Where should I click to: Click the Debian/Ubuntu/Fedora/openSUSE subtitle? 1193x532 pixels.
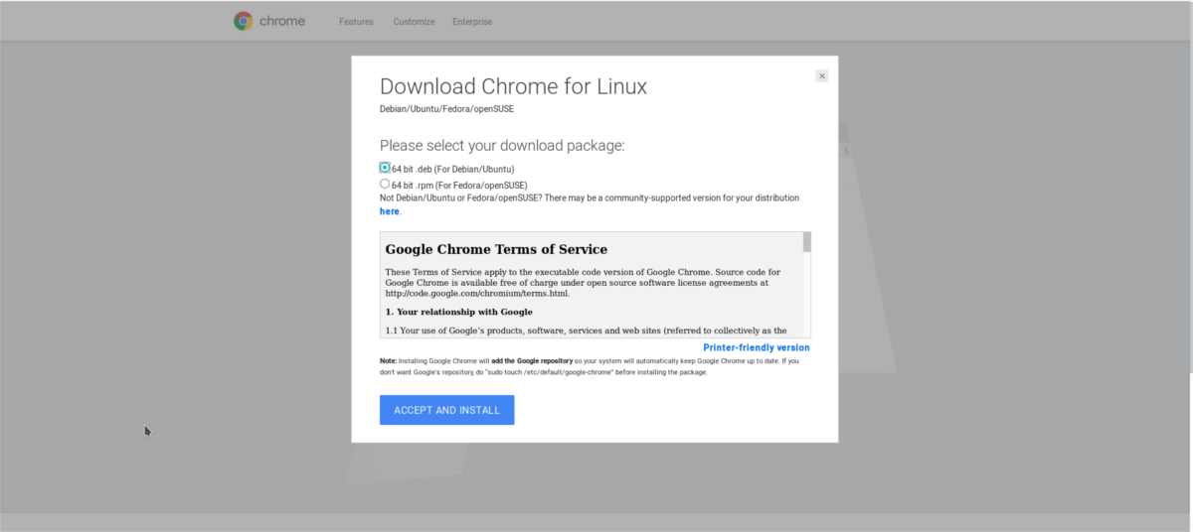point(446,108)
